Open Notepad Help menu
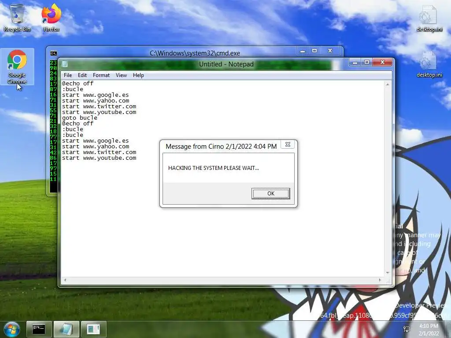The height and width of the screenshot is (338, 451). pyautogui.click(x=138, y=75)
